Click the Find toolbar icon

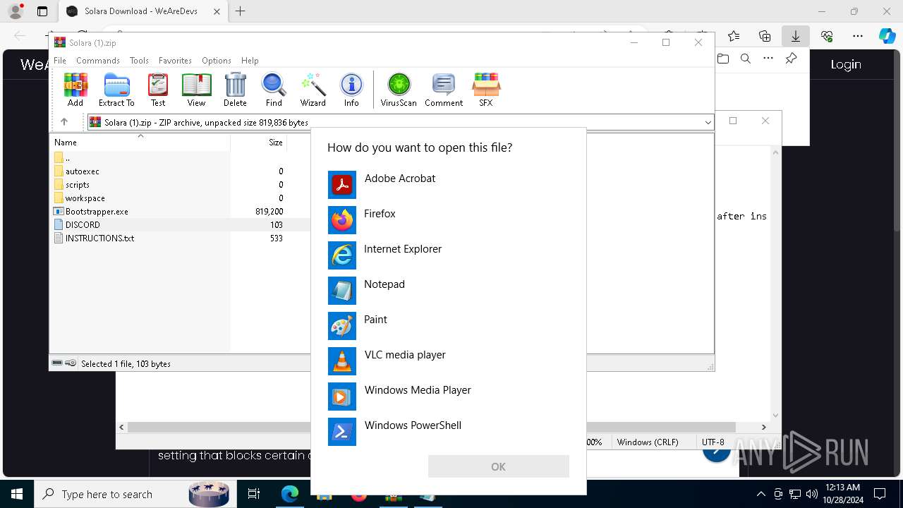pyautogui.click(x=274, y=90)
